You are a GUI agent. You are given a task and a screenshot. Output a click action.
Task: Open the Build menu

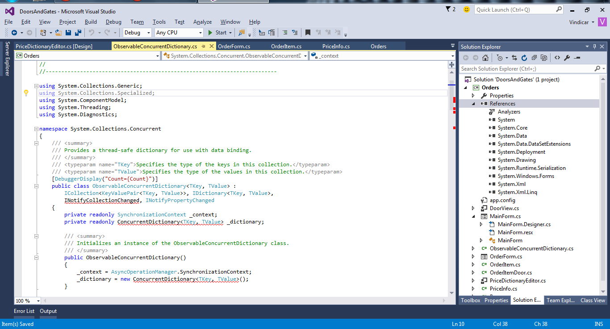coord(91,21)
